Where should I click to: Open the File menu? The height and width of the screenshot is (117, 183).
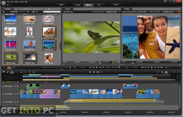point(8,2)
